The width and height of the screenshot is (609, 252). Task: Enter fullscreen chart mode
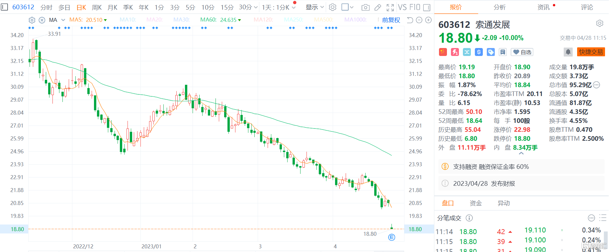390,7
